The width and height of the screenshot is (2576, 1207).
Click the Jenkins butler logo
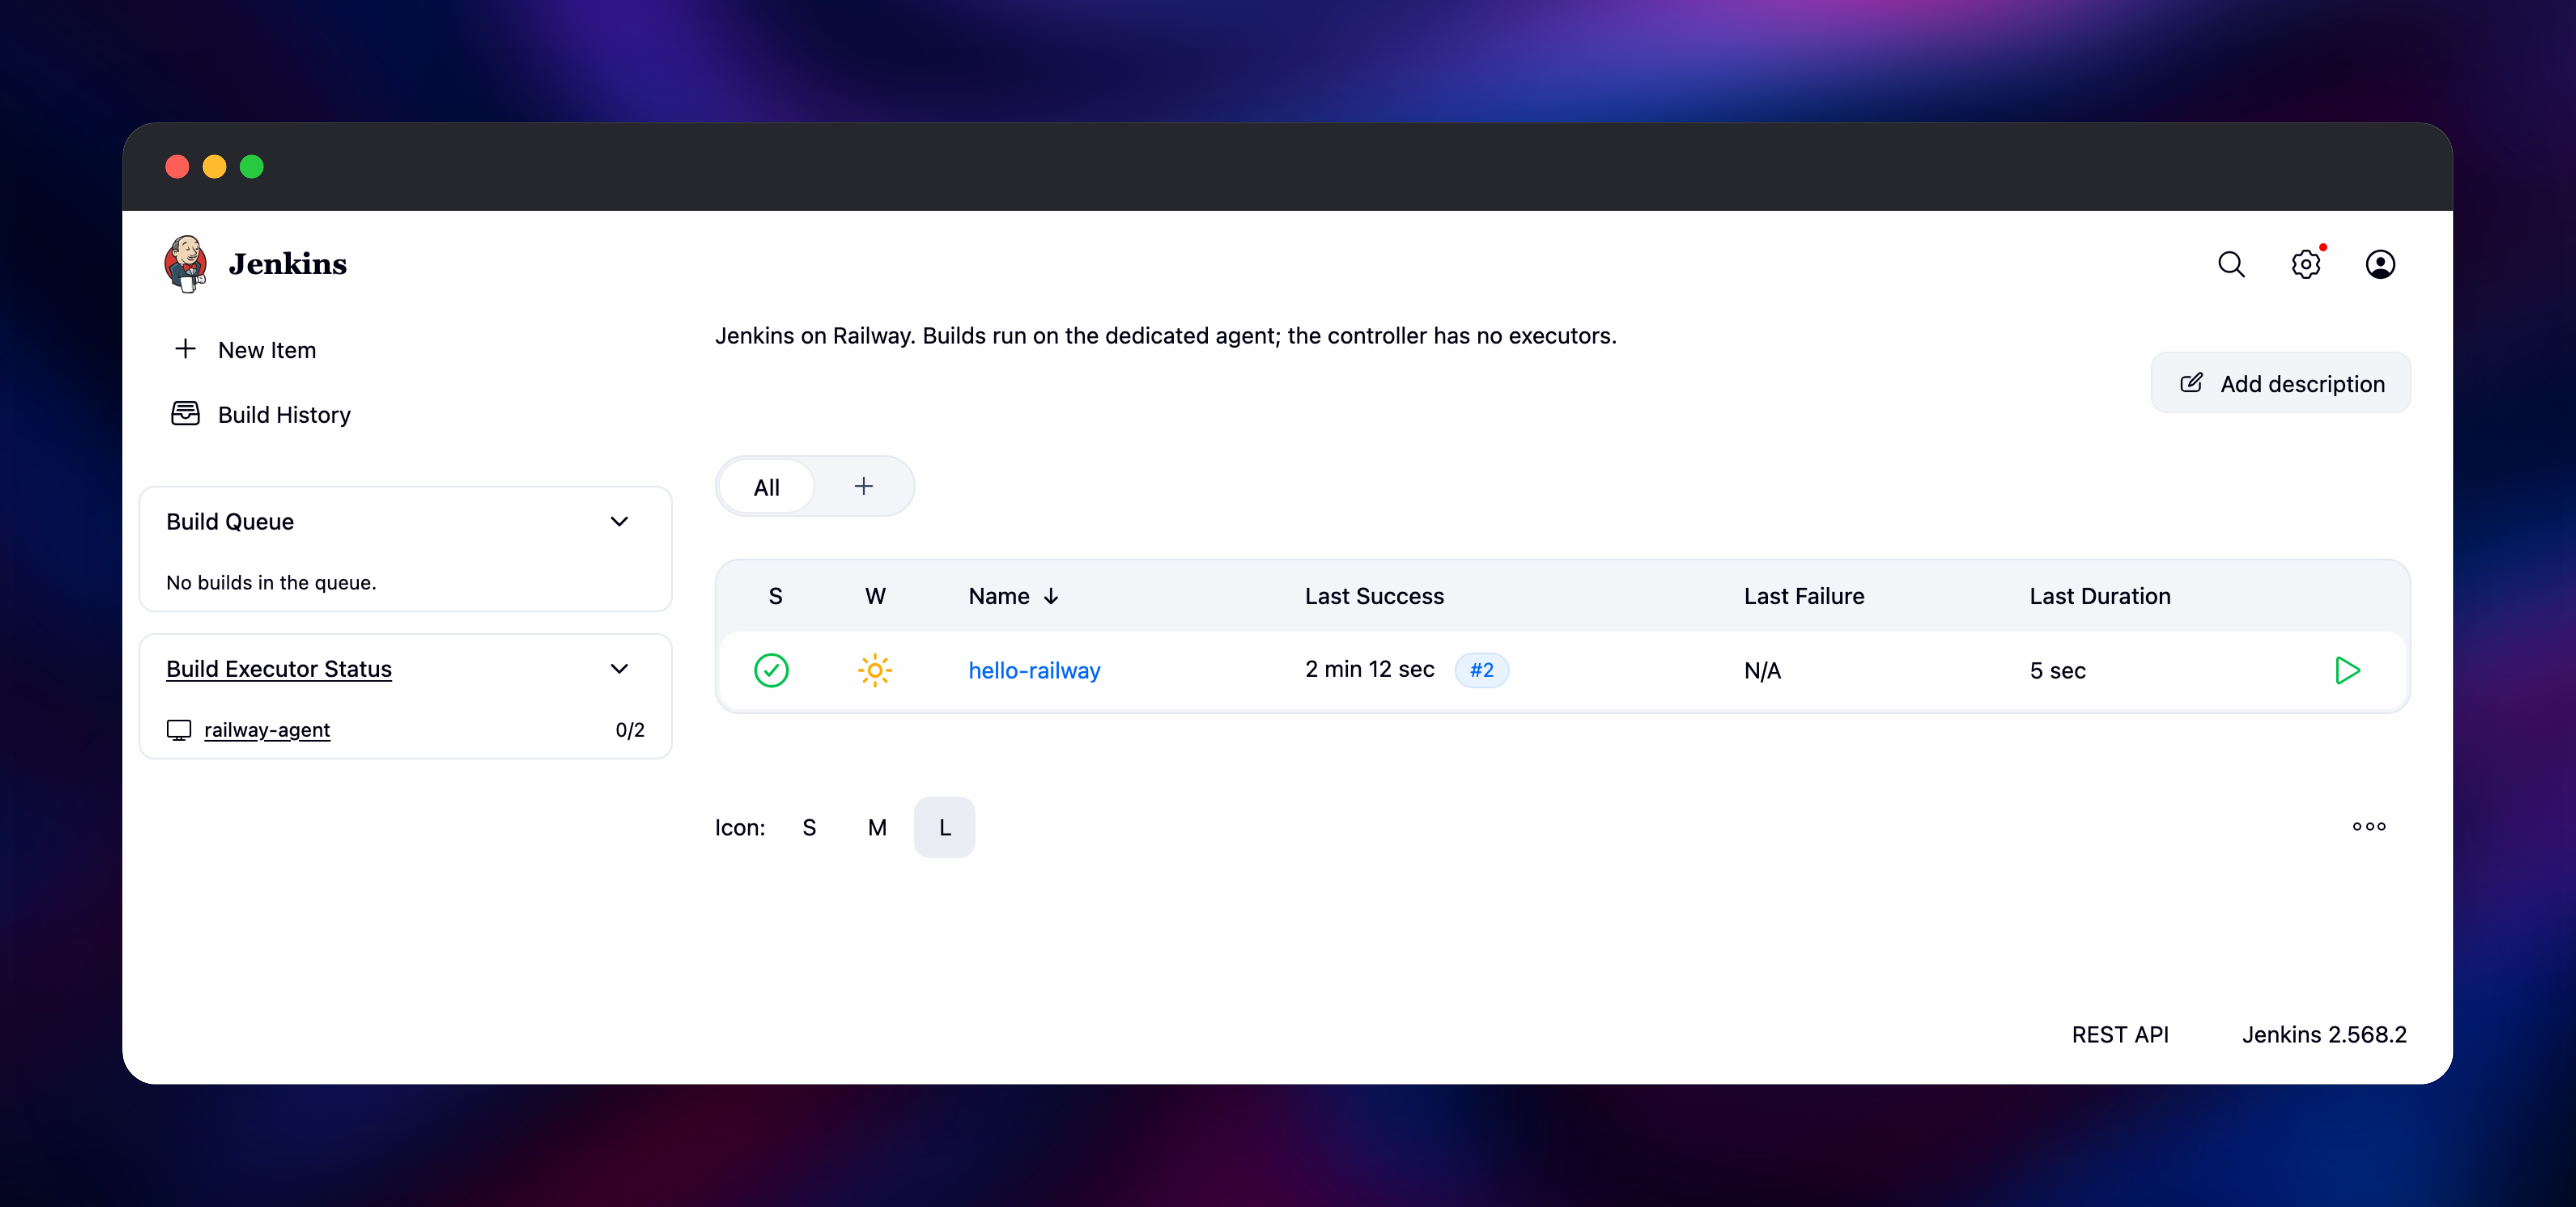tap(186, 264)
